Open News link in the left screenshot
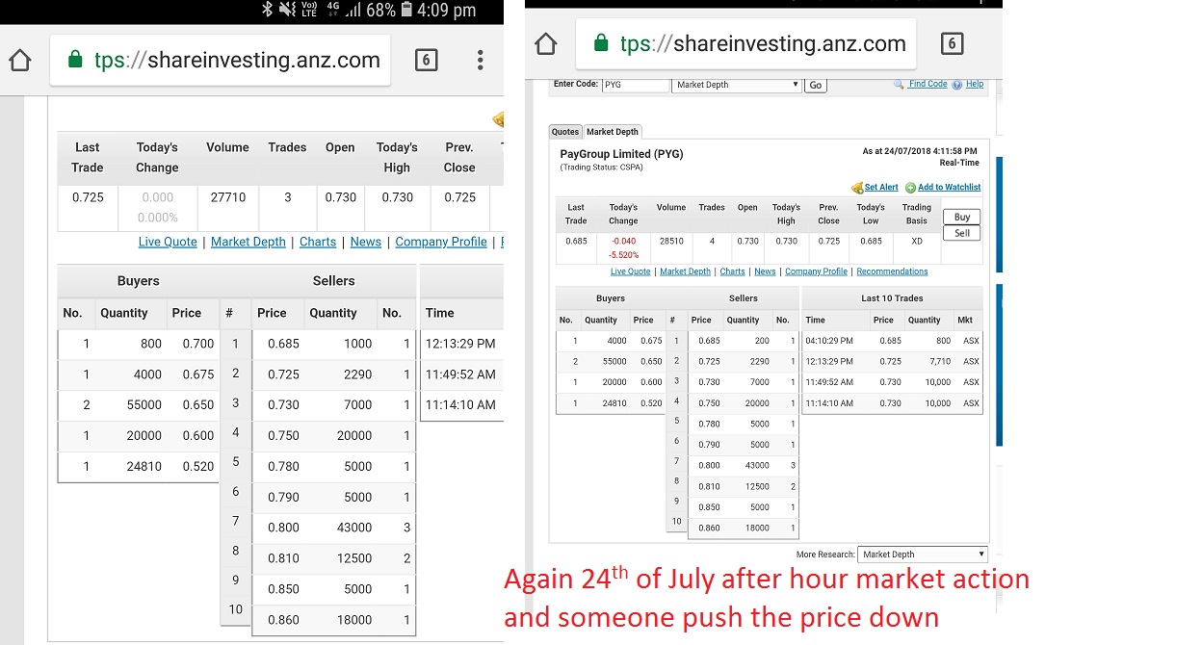 (366, 242)
